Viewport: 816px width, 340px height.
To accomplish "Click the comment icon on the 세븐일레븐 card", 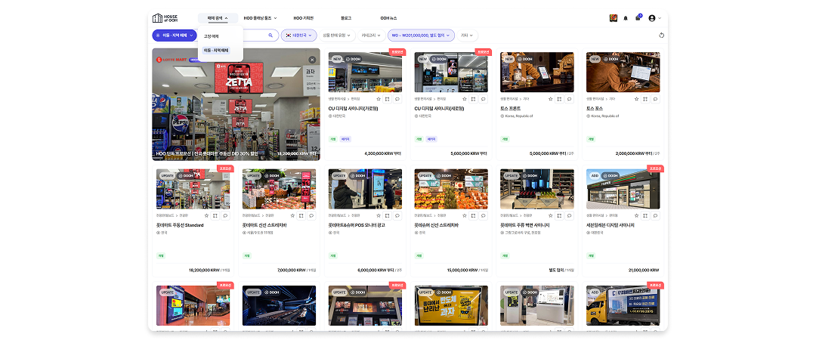I will [655, 215].
